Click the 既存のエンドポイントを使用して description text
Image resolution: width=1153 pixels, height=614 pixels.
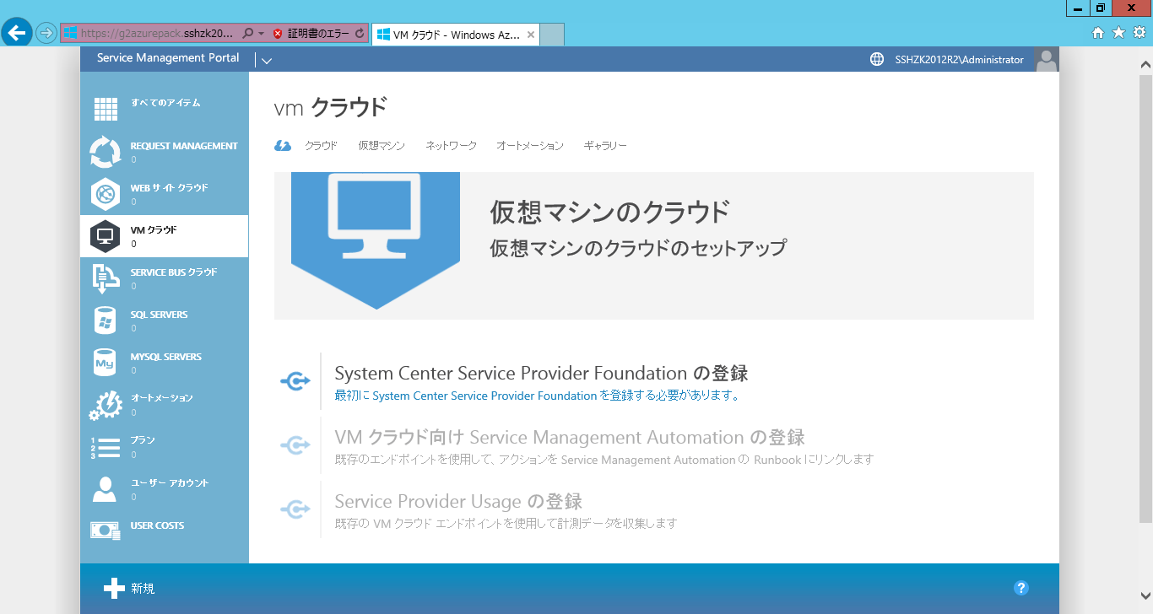point(604,460)
